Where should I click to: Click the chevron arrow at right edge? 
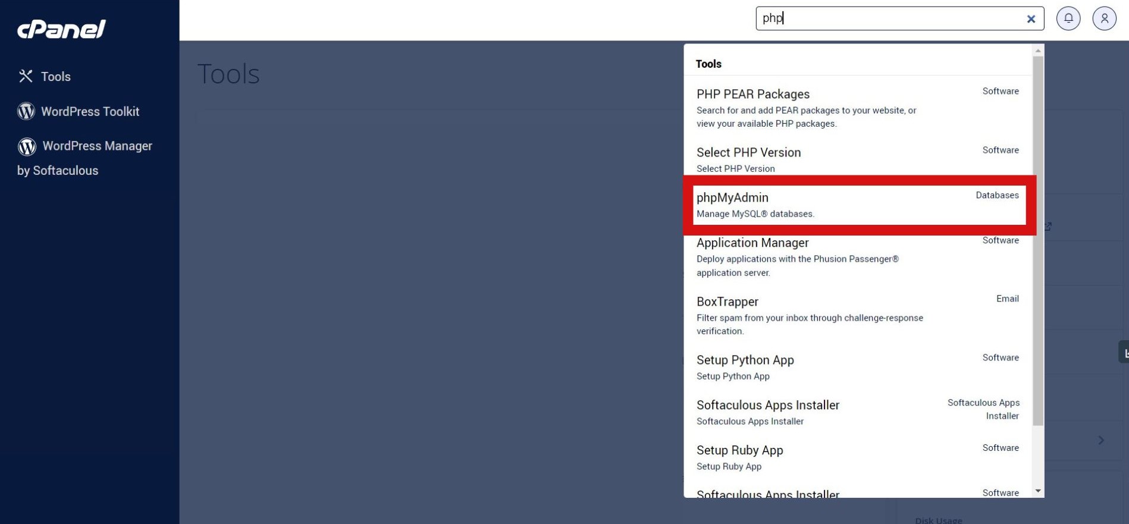(x=1101, y=440)
